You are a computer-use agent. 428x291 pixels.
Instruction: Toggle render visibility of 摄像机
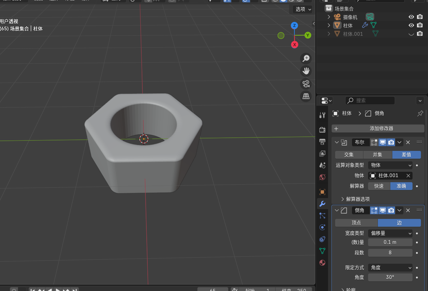pyautogui.click(x=420, y=17)
